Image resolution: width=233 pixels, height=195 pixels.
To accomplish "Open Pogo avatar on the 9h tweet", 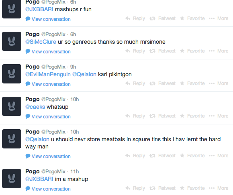I will pos(12,74).
